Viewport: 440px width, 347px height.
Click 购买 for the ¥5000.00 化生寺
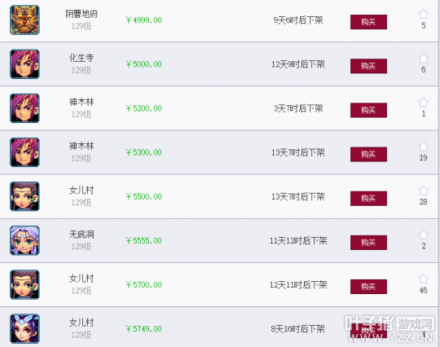pyautogui.click(x=368, y=66)
